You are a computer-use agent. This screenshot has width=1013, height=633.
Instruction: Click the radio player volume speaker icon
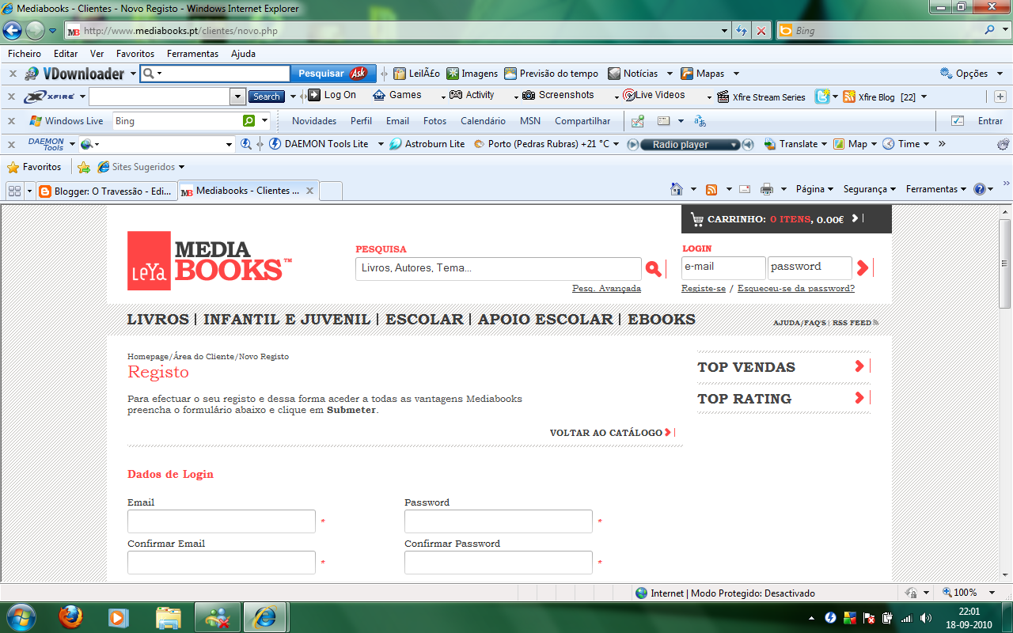pyautogui.click(x=747, y=145)
